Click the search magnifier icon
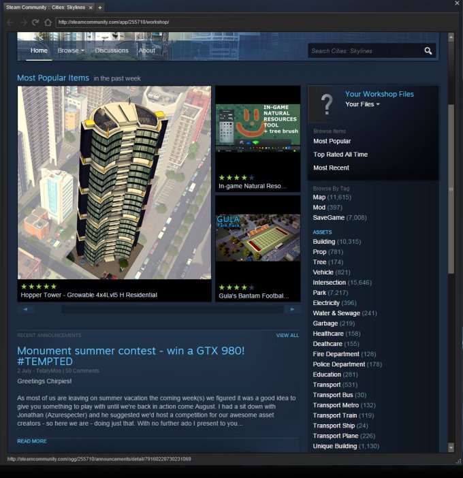463x478 pixels. (428, 51)
